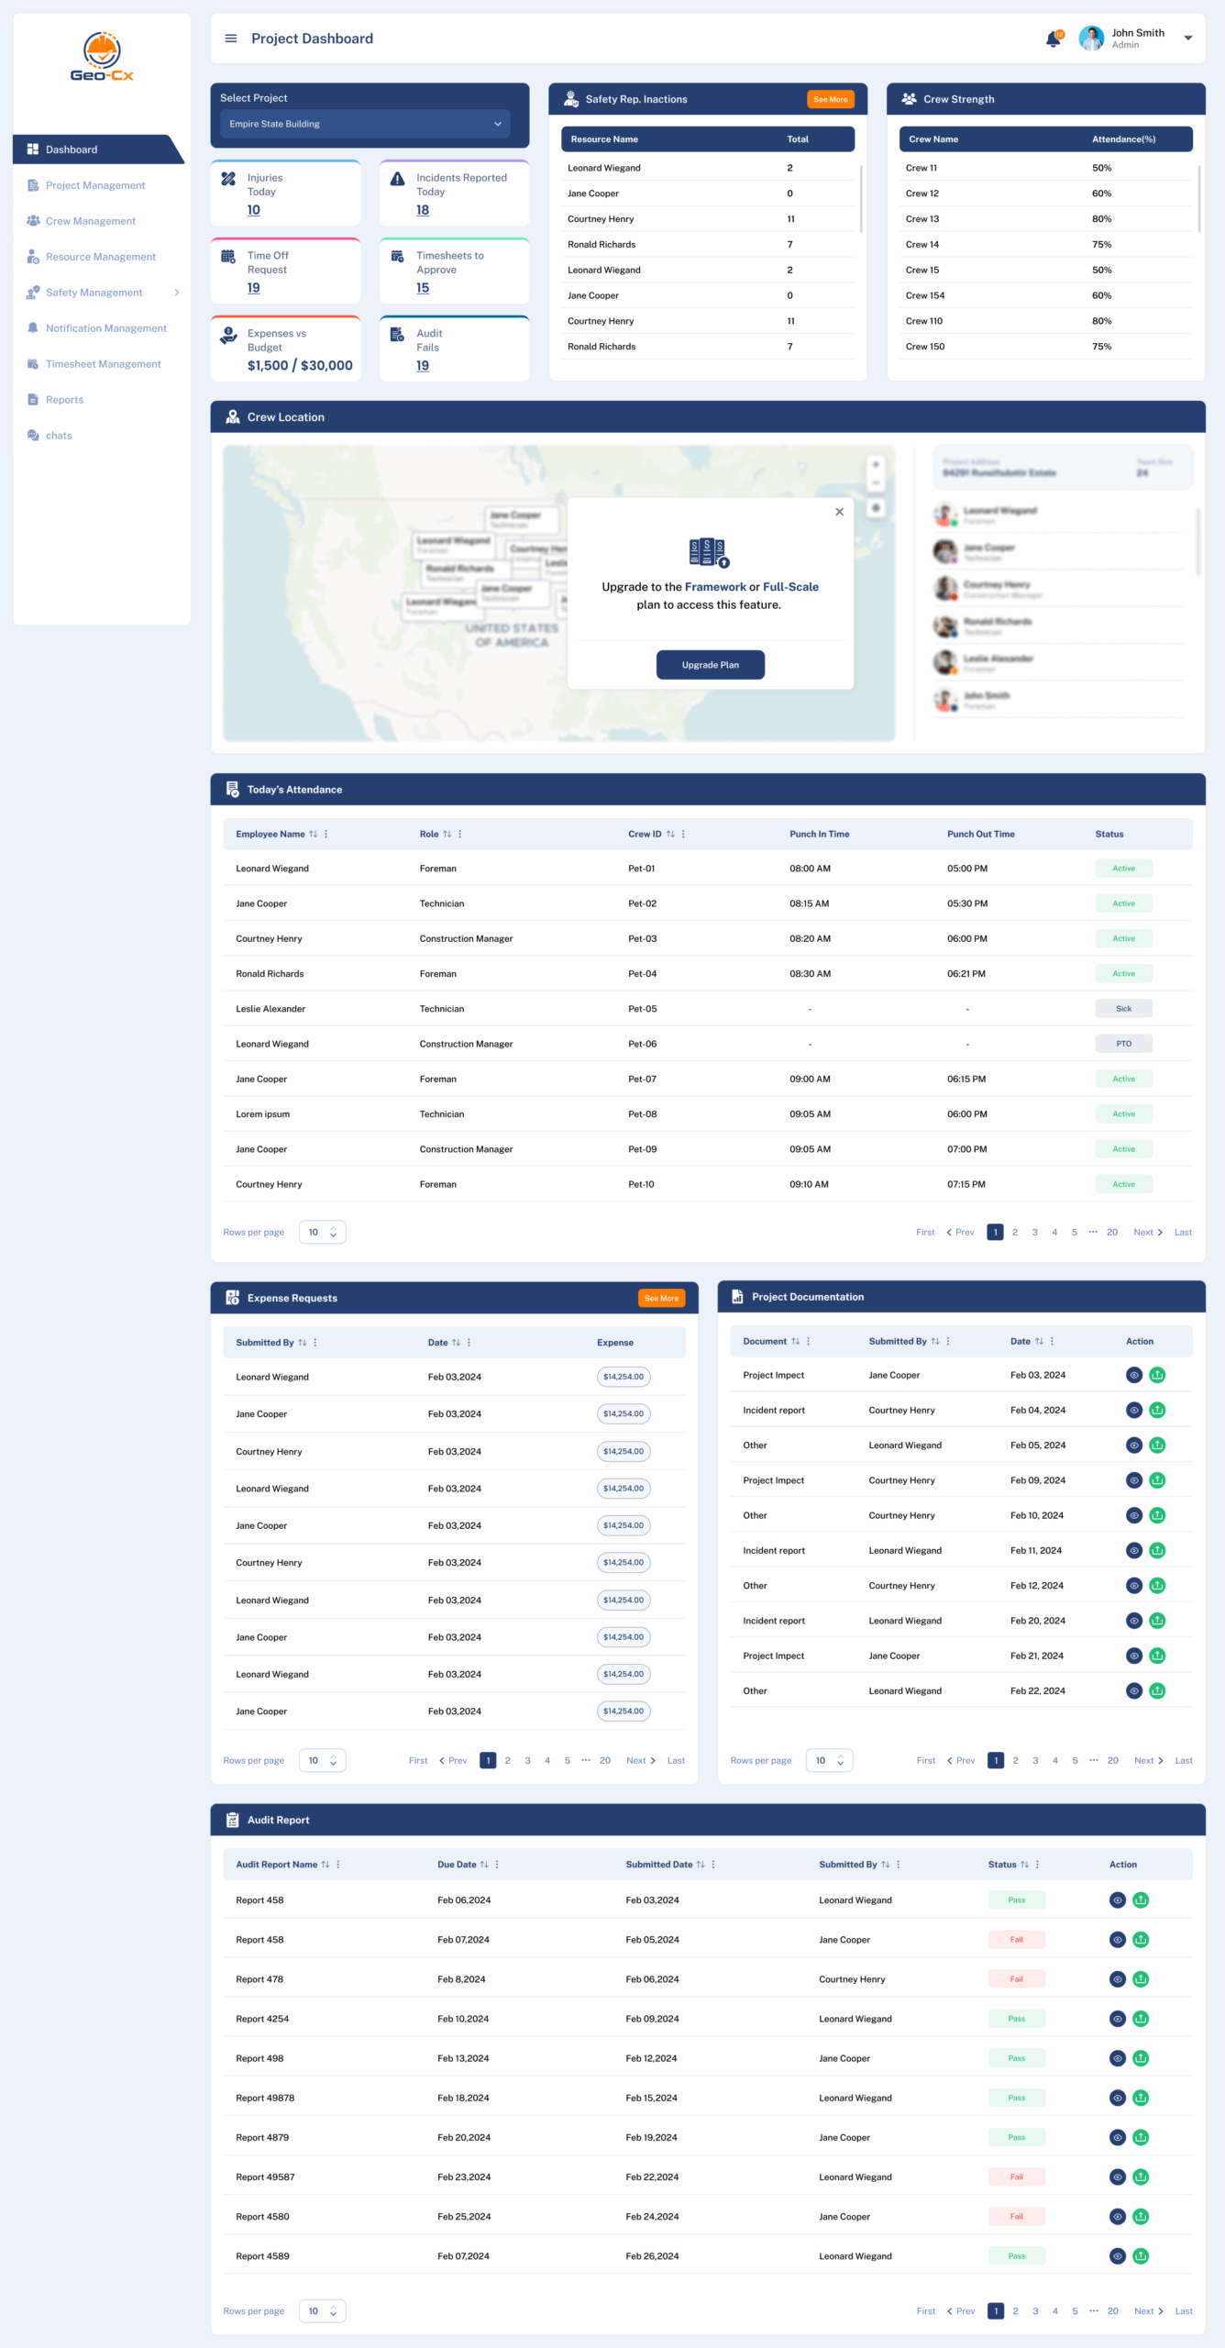Screen dimensions: 1225x2348
Task: Click the Audit Fails card icon
Action: click(x=397, y=335)
